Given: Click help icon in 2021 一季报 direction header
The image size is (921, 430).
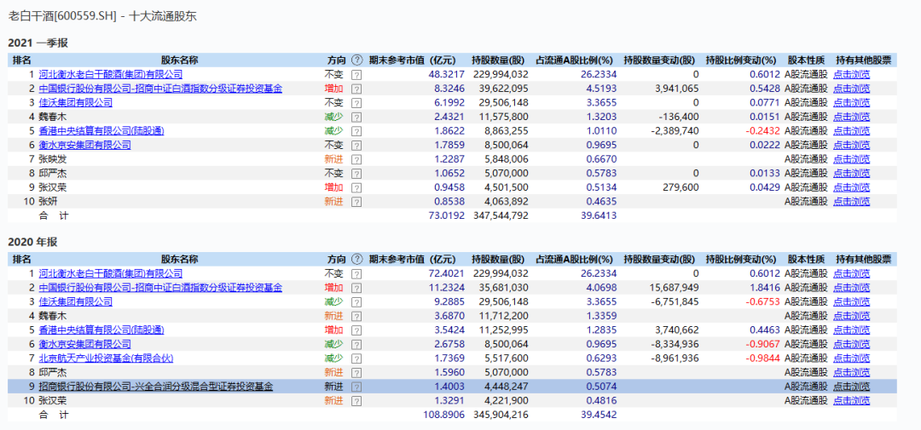Looking at the screenshot, I should (357, 60).
